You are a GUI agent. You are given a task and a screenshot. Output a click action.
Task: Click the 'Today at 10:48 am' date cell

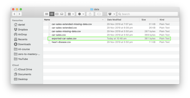tap(117, 39)
